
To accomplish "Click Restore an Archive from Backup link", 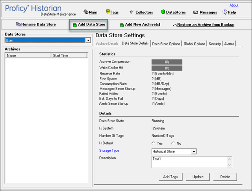I will (206, 25).
